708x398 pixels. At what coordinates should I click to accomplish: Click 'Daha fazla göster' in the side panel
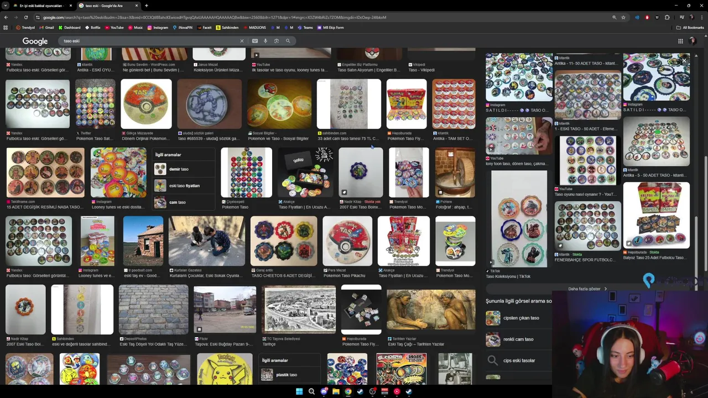[587, 289]
